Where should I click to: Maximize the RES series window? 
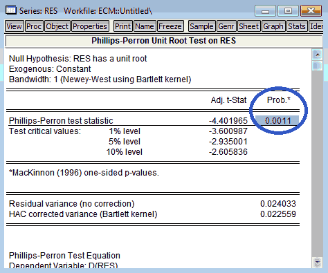pyautogui.click(x=288, y=11)
